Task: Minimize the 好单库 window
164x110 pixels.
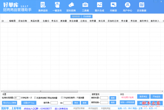Action: (x=156, y=2)
